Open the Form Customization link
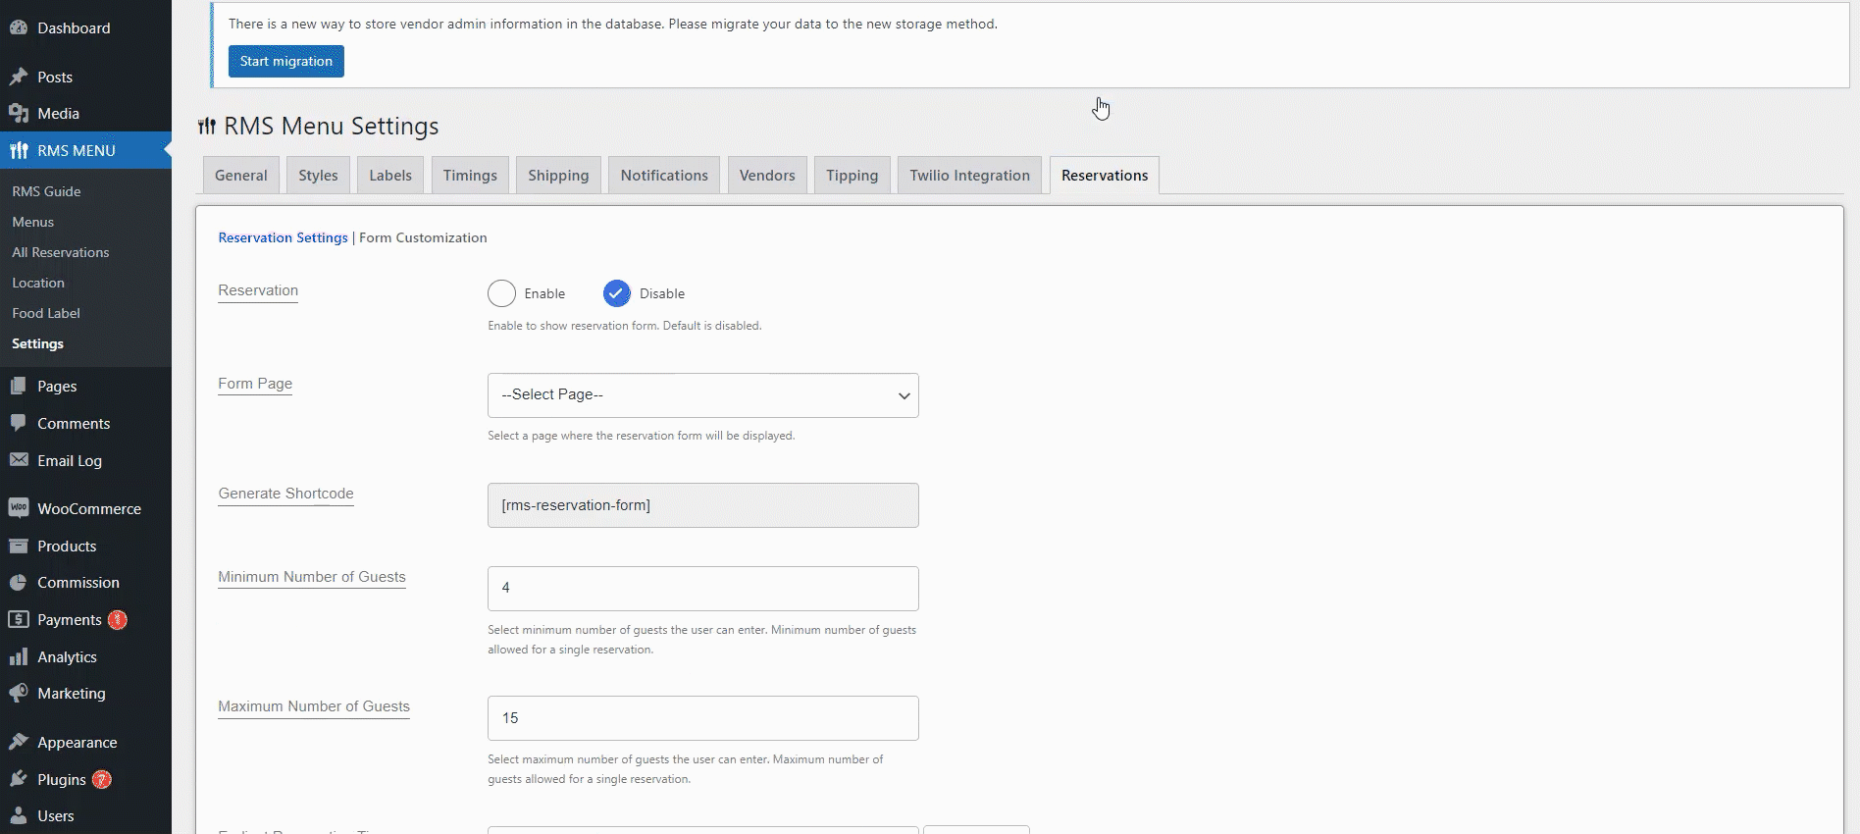1860x834 pixels. (423, 237)
